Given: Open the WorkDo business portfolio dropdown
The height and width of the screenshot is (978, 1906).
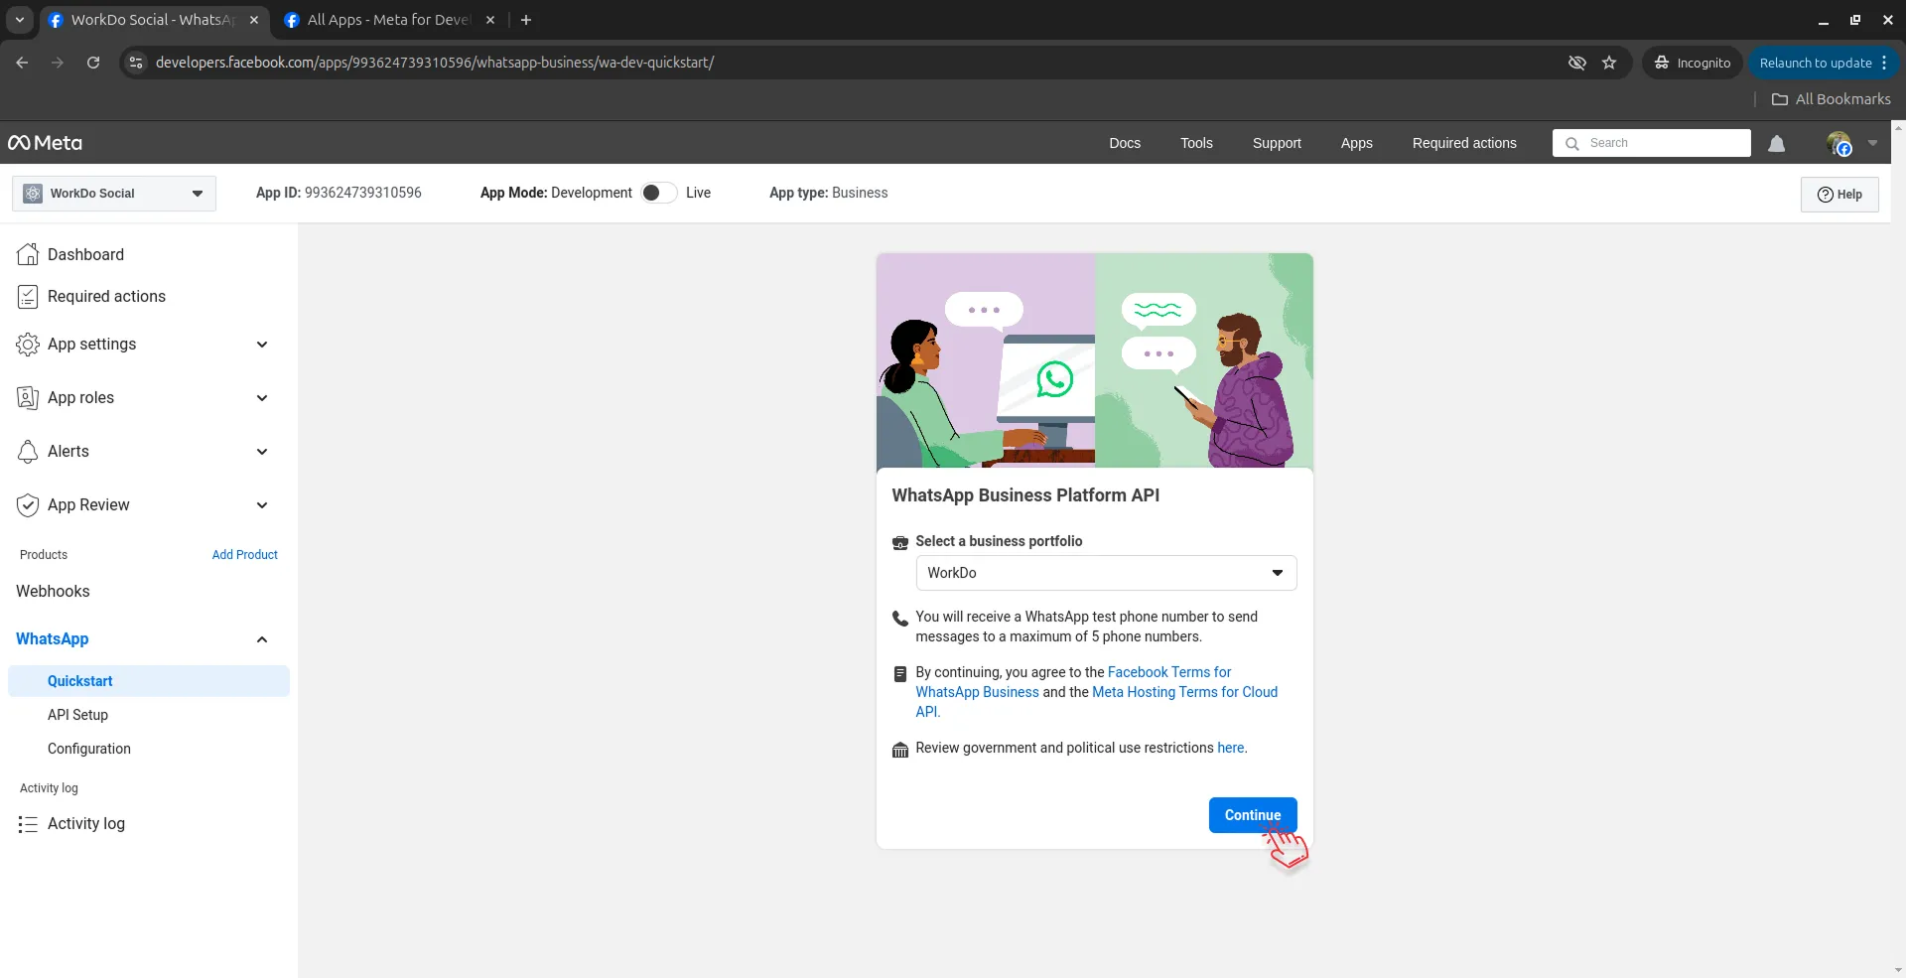Looking at the screenshot, I should tap(1106, 573).
